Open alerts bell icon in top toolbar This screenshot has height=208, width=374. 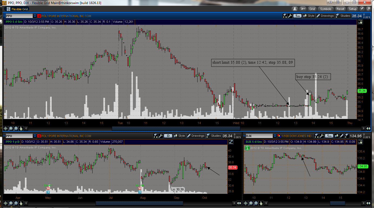[295, 9]
